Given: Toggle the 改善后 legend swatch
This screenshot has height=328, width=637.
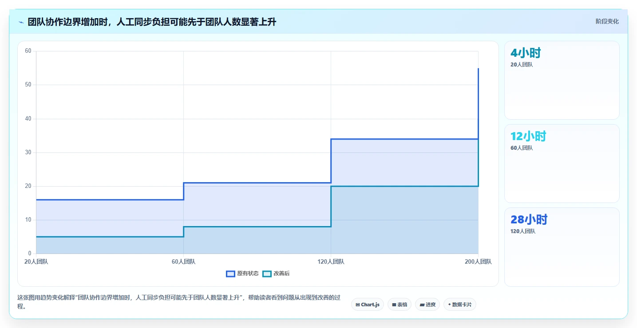Looking at the screenshot, I should (267, 273).
